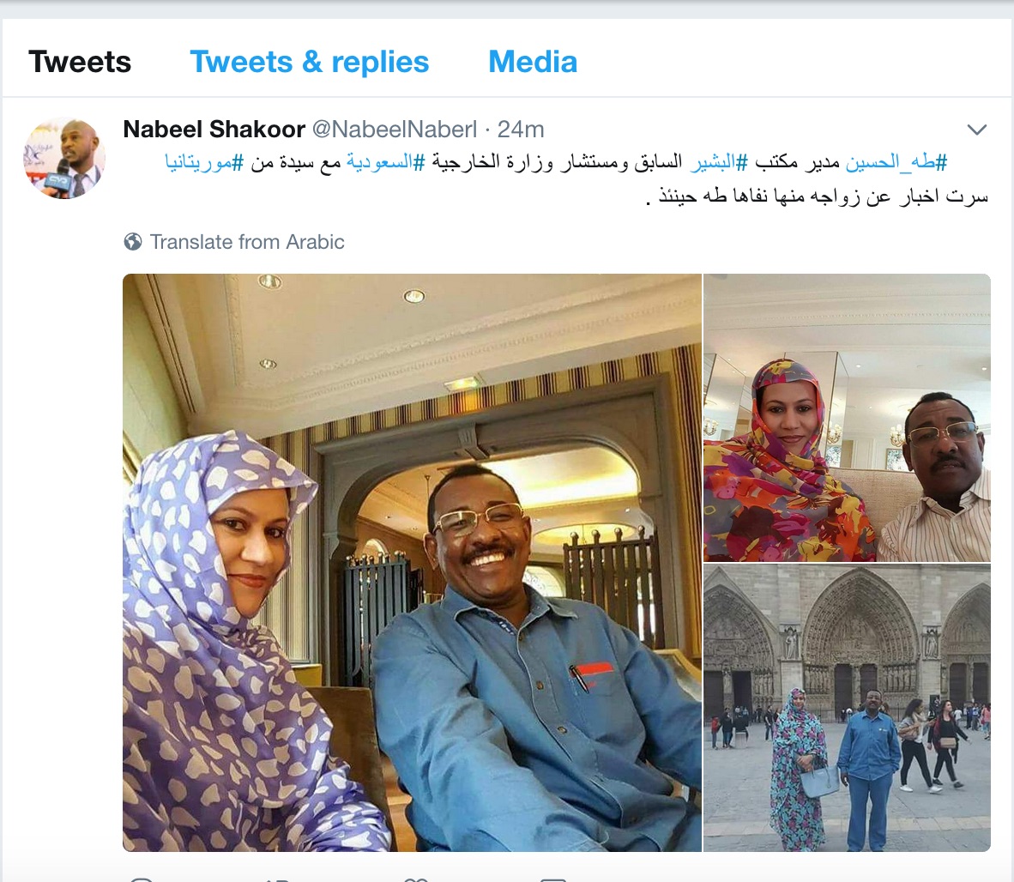Open the photo with floral colorful scarf
The width and height of the screenshot is (1014, 882).
click(848, 418)
